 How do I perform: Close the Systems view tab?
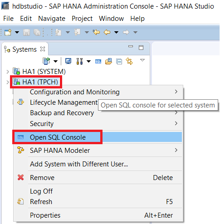tap(43, 49)
